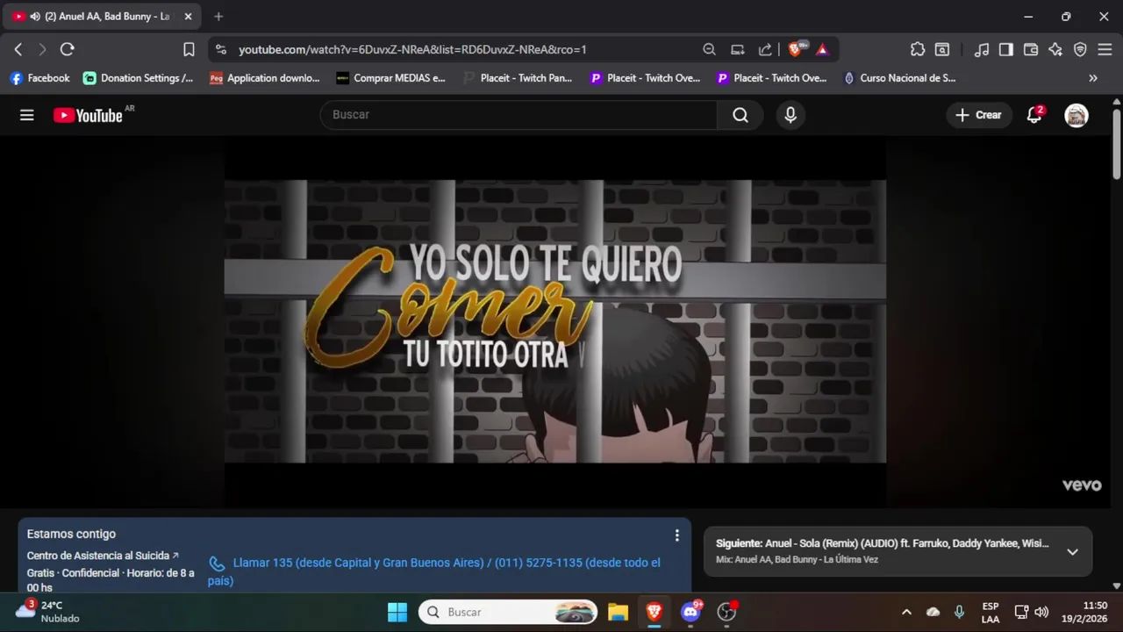Viewport: 1123px width, 632px height.
Task: Open the Placeit - Twitch Pan... bookmark
Action: (x=518, y=78)
